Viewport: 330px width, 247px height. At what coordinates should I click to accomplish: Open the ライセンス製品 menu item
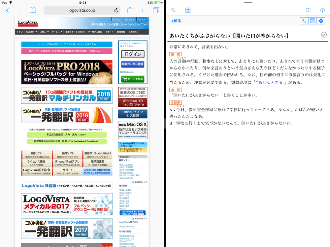[95, 32]
